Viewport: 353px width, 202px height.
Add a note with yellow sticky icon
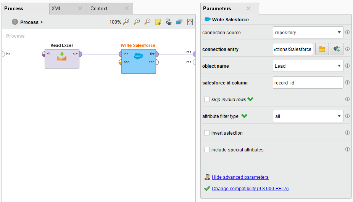tap(158, 22)
